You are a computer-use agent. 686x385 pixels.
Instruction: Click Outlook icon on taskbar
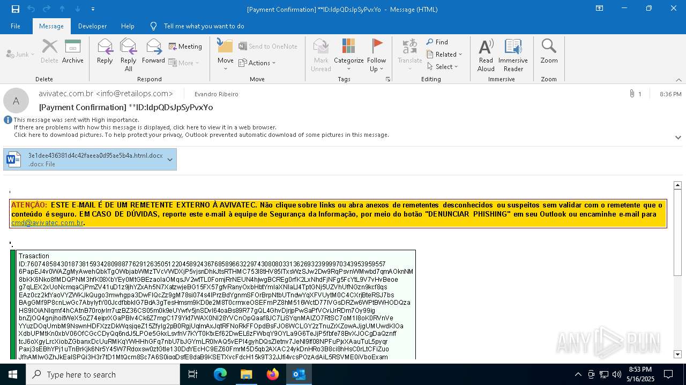pyautogui.click(x=299, y=374)
